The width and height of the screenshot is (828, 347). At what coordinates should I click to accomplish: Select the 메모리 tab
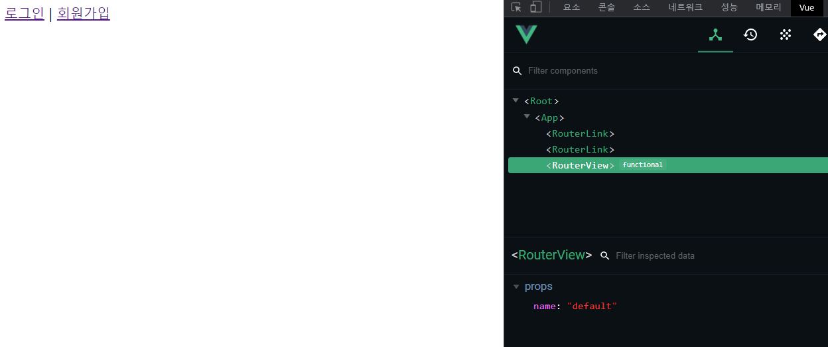pyautogui.click(x=768, y=8)
